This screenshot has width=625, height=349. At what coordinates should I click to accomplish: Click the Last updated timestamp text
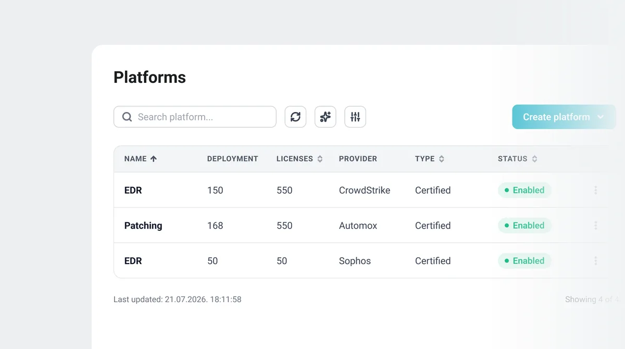(178, 300)
